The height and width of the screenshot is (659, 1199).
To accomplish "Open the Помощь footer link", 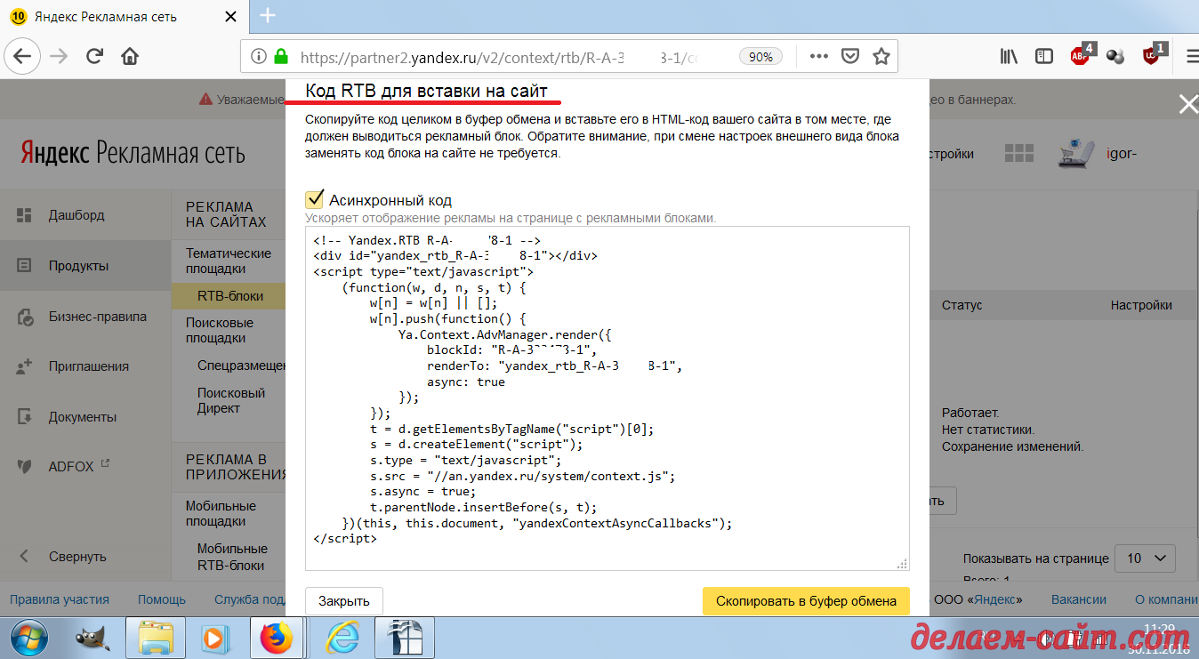I will pos(162,599).
